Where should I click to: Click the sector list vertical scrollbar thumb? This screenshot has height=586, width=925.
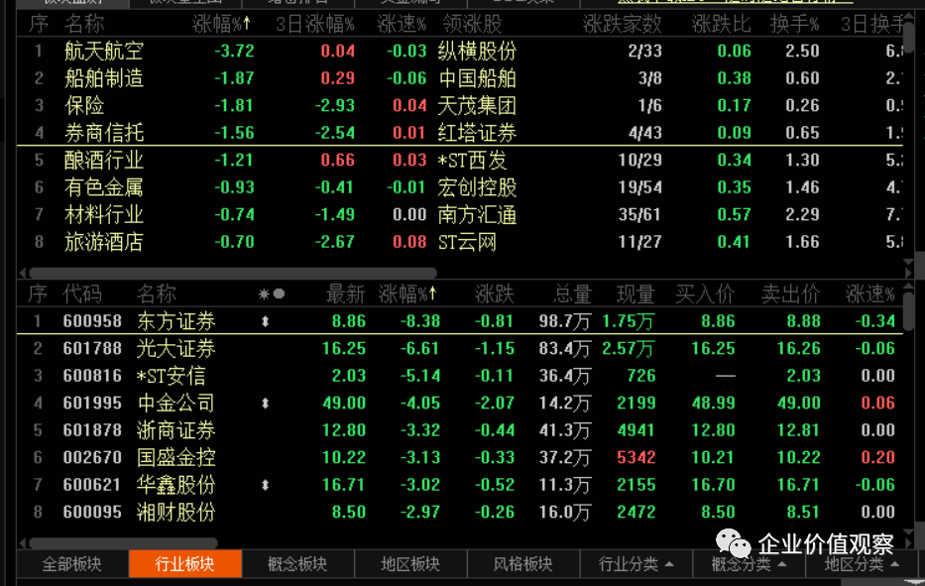(x=908, y=36)
